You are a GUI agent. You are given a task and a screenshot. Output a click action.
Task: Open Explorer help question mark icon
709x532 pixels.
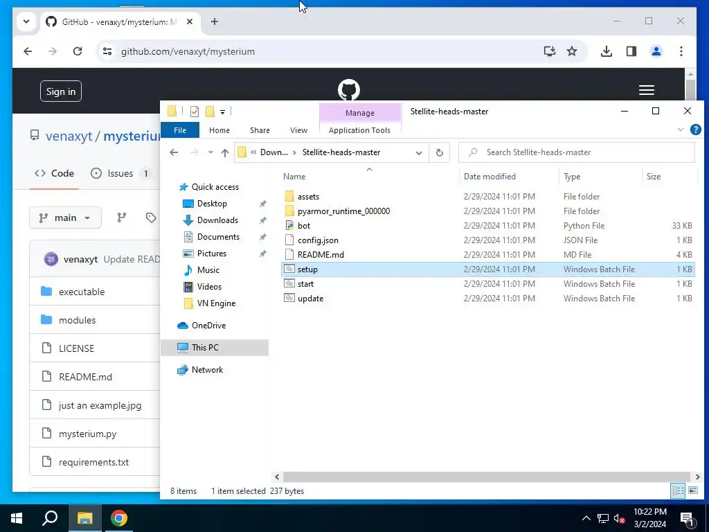(695, 130)
